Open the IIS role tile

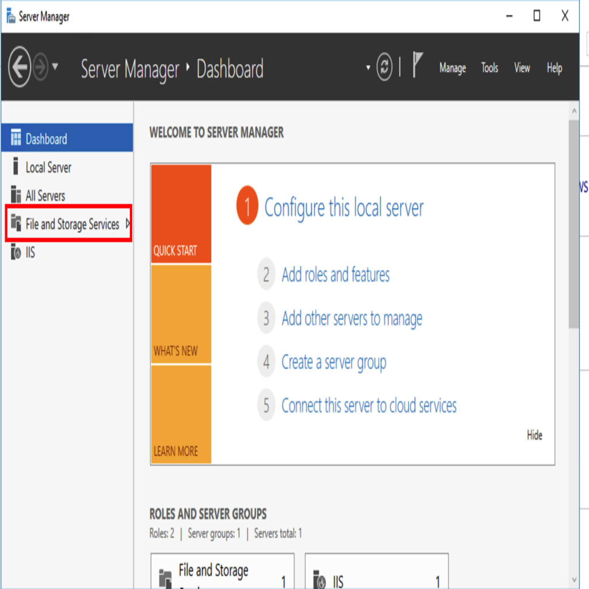(x=377, y=571)
